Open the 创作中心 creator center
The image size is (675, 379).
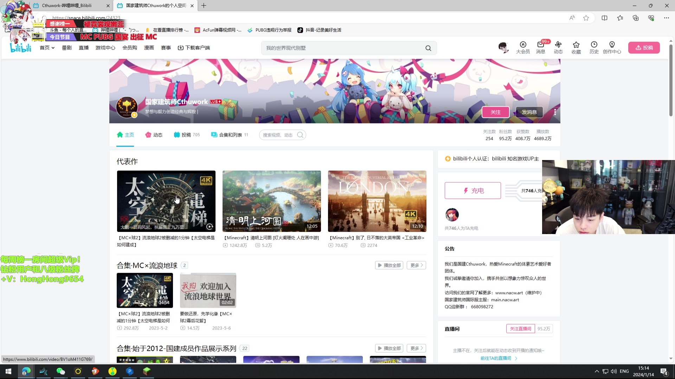612,48
